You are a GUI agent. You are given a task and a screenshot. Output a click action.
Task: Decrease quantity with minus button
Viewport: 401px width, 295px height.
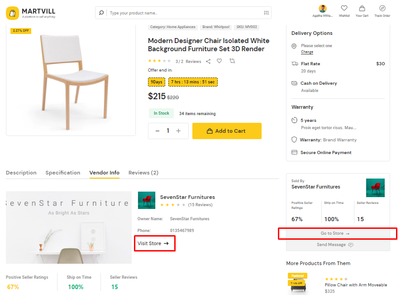click(x=158, y=131)
